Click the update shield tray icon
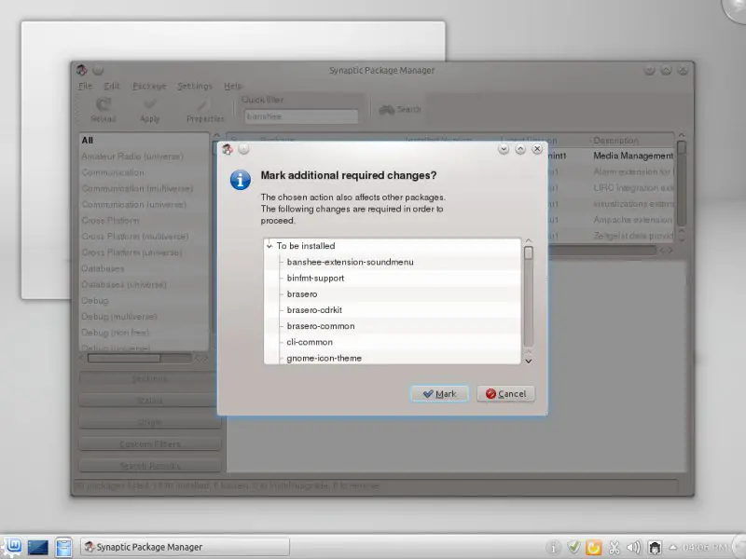746x559 pixels. pyautogui.click(x=573, y=548)
